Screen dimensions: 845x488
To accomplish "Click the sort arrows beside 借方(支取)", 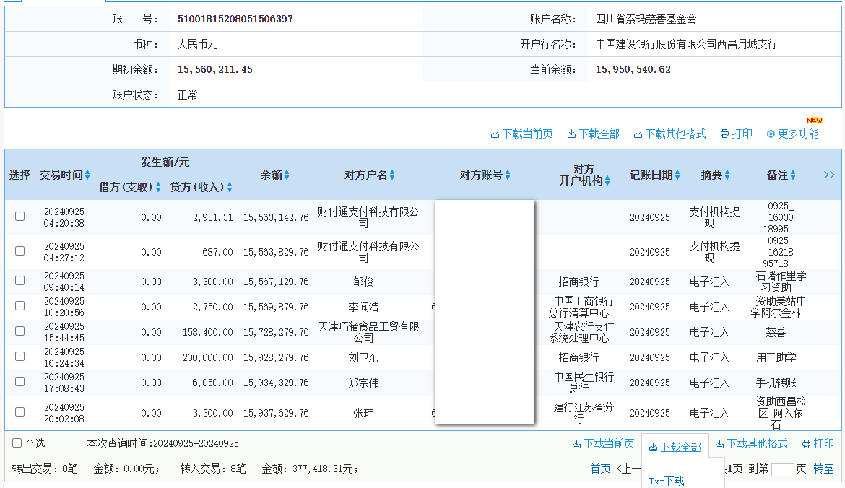I will [x=158, y=188].
